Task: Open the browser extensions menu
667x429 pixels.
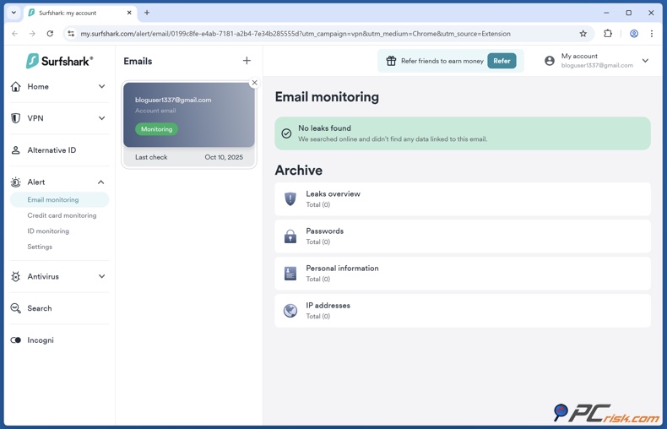Action: click(608, 34)
